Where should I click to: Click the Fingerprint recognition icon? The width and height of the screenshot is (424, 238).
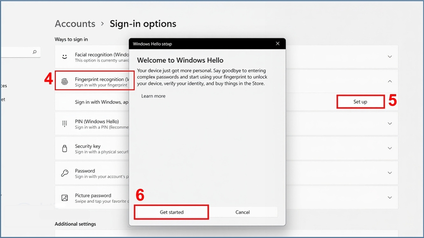click(64, 81)
